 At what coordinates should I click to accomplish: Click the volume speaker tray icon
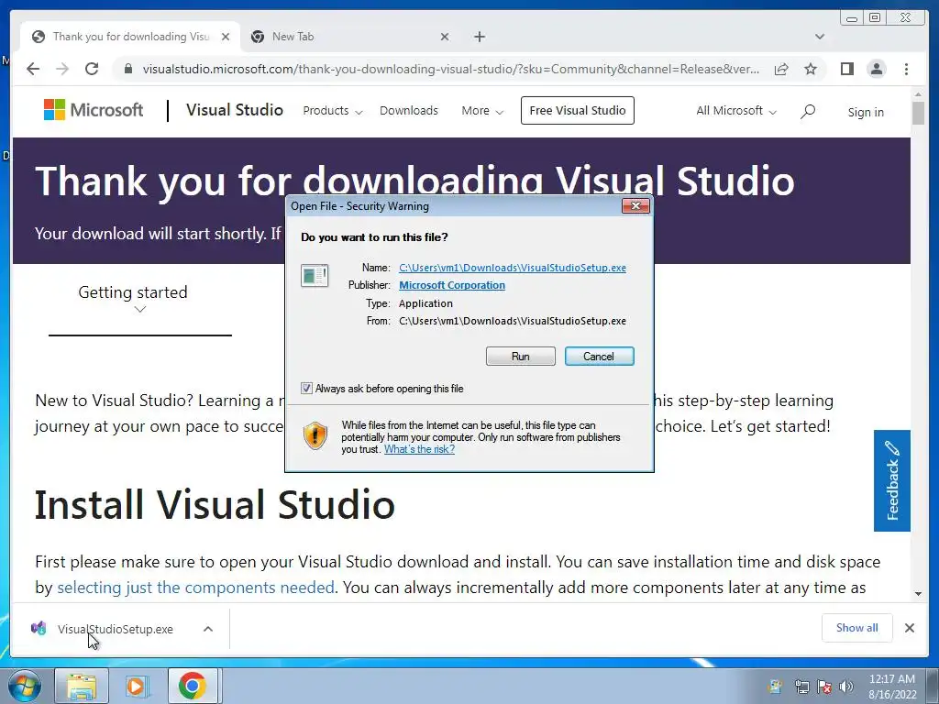point(845,687)
